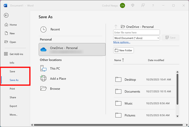Select the Recent clock icon
189x127 pixels.
(43, 29)
